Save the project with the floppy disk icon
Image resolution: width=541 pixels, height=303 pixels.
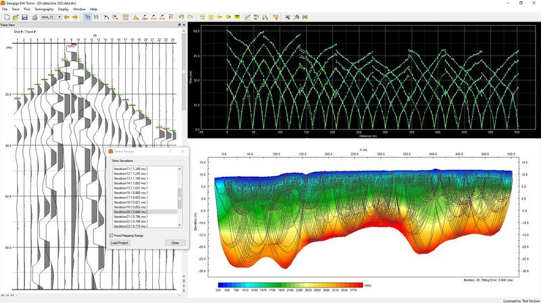[x=24, y=17]
